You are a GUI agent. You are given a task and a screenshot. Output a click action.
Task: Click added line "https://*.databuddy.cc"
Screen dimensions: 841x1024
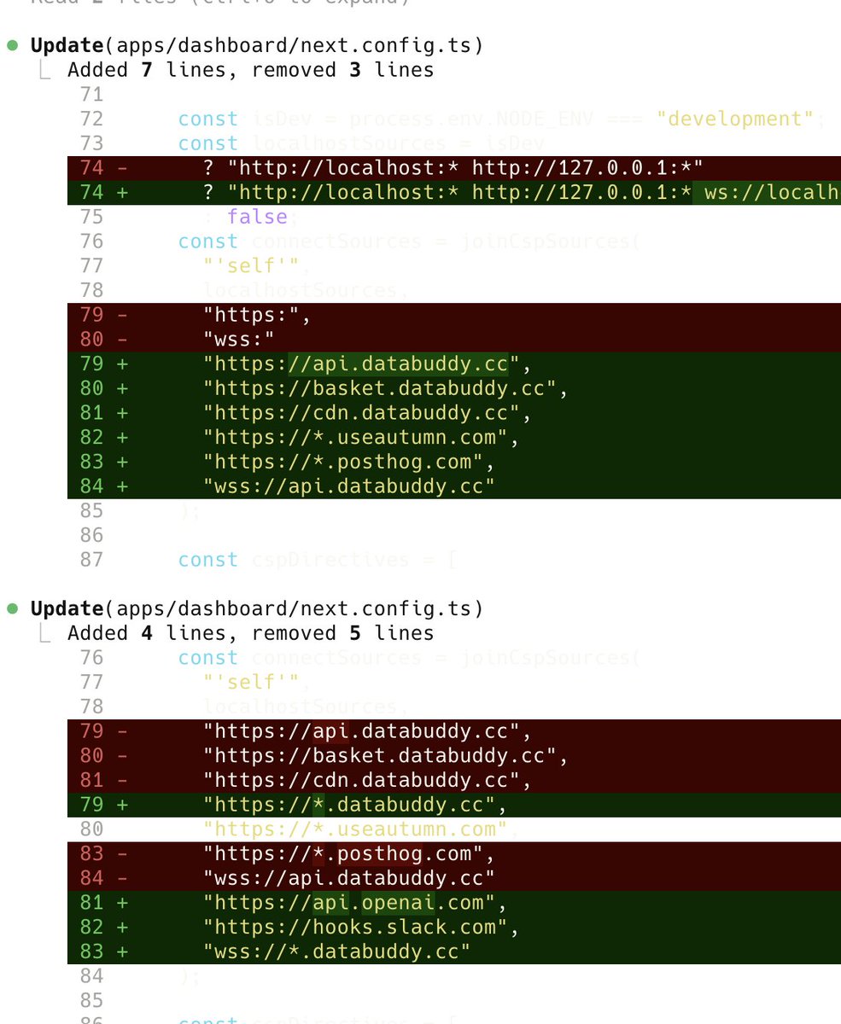pyautogui.click(x=454, y=806)
